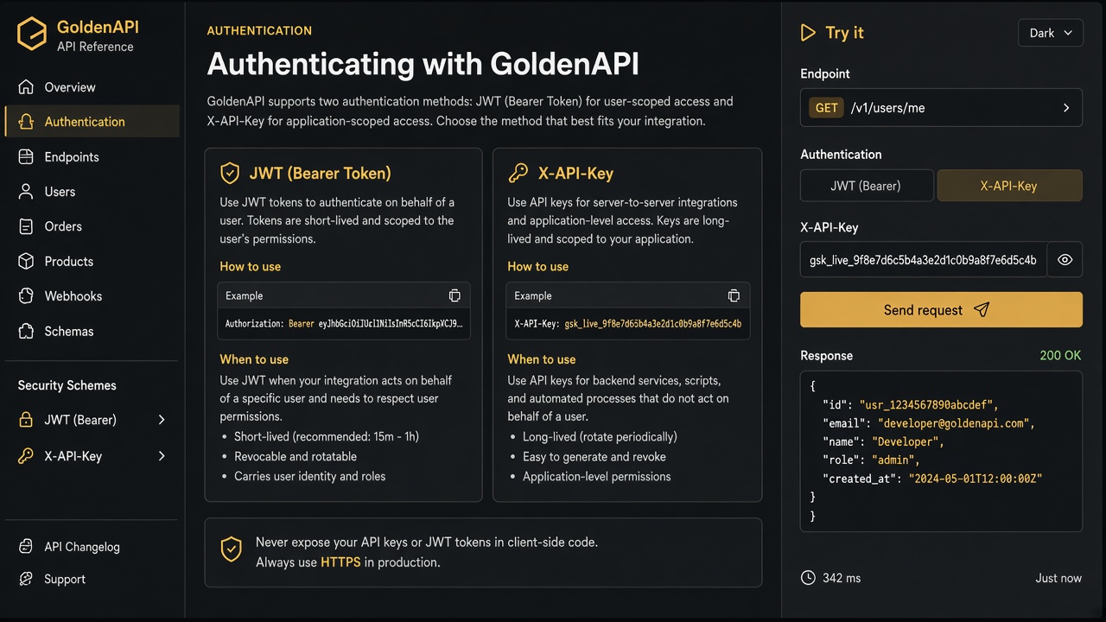Image resolution: width=1106 pixels, height=622 pixels.
Task: Click the API Changelog icon
Action: tap(27, 547)
